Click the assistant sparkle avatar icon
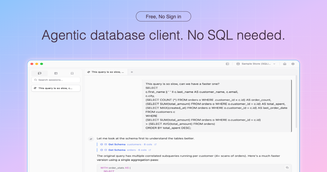This screenshot has height=172, width=327. (91, 139)
